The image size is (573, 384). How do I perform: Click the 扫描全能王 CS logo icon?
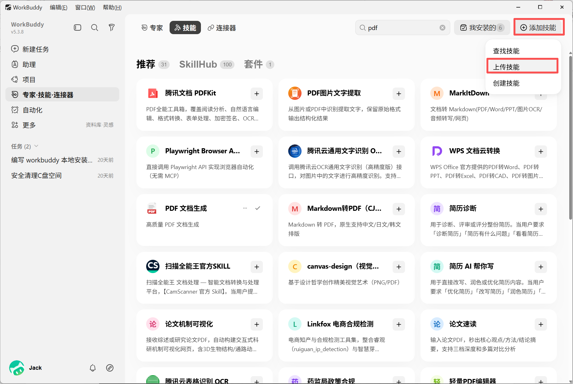point(153,266)
